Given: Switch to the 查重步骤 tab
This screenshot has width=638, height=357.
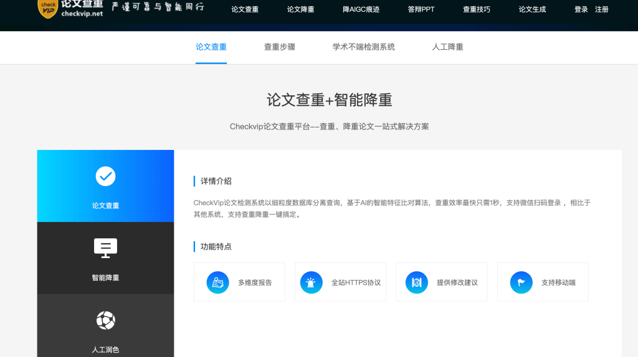Looking at the screenshot, I should coord(280,47).
